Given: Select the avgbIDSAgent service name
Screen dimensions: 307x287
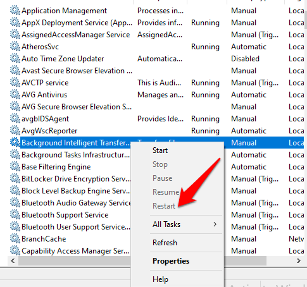Looking at the screenshot, I should [45, 119].
